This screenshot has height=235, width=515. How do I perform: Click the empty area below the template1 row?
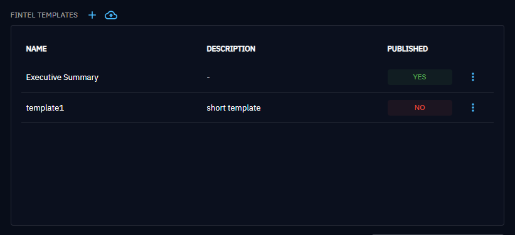point(257,174)
